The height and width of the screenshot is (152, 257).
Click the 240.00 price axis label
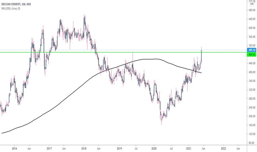[x=252, y=108]
